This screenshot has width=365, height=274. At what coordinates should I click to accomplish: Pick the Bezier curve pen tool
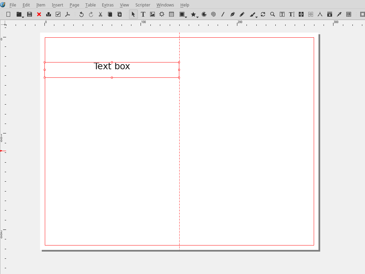point(232,14)
